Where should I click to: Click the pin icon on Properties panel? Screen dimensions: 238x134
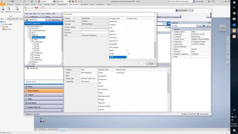(x=208, y=23)
